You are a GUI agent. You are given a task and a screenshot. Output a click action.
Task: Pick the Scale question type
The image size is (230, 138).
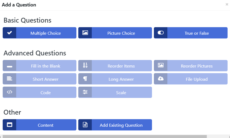click(121, 93)
